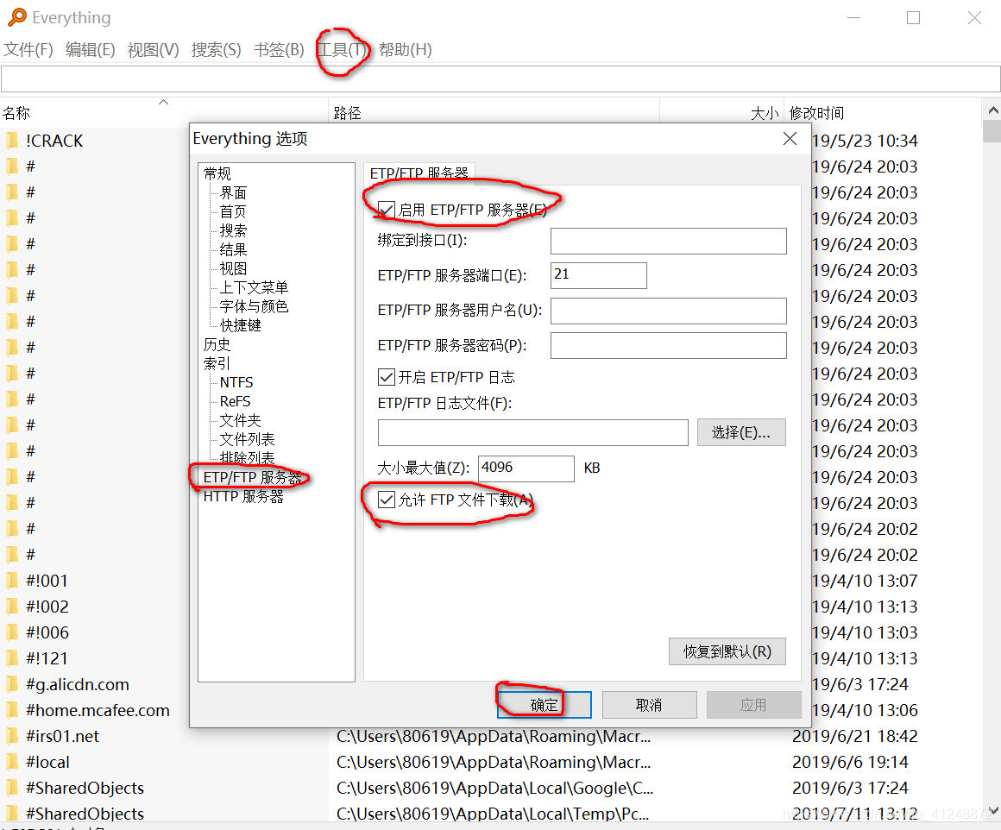
Task: Click the #!002 folder icon
Action: (x=12, y=607)
